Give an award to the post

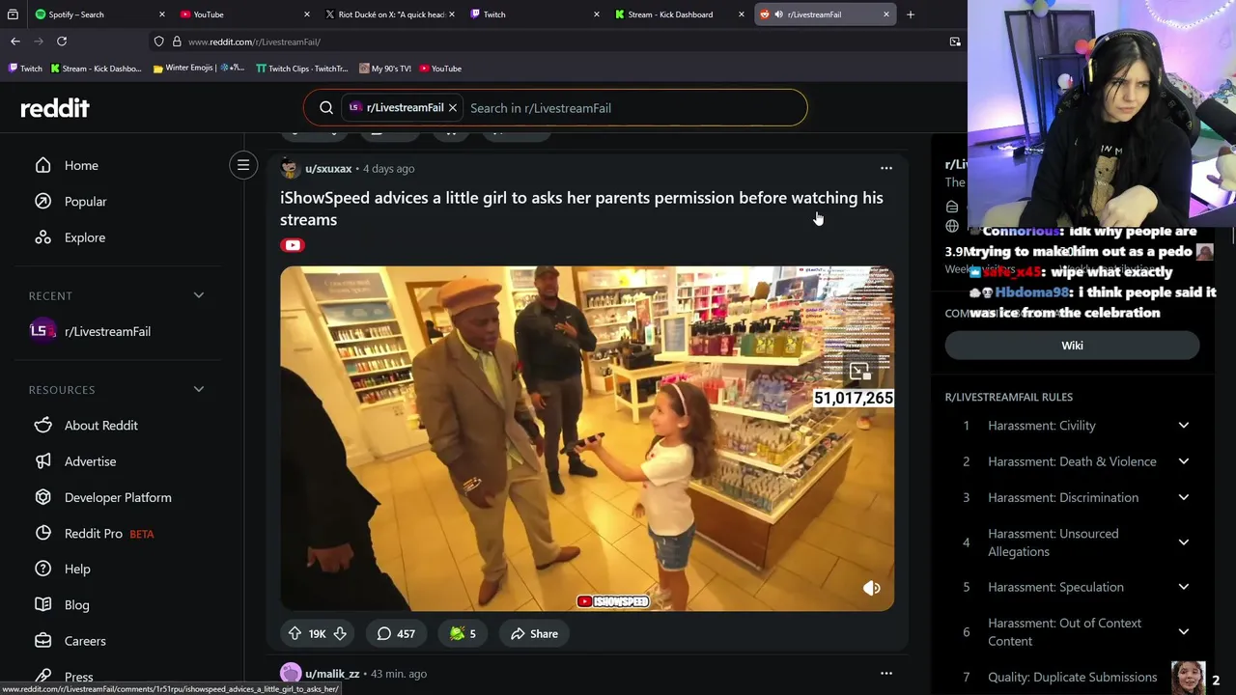pos(463,634)
